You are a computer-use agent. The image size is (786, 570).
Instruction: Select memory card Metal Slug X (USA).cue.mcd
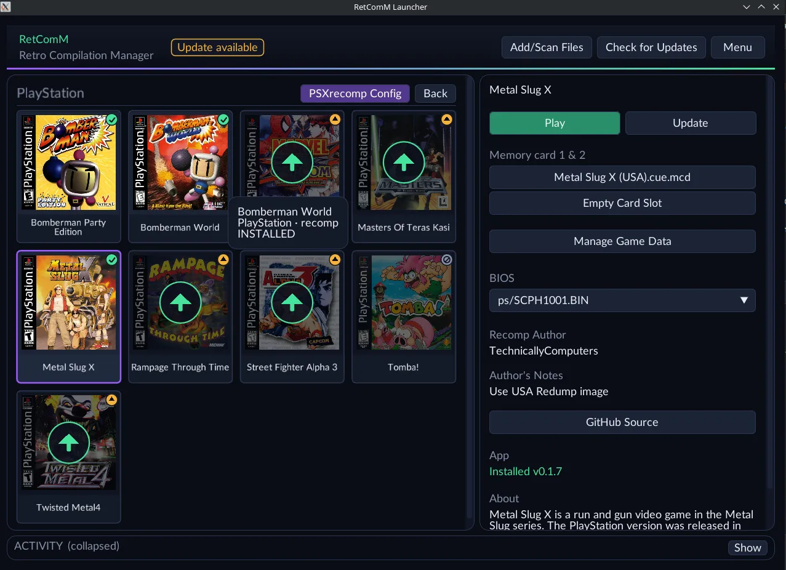tap(622, 177)
